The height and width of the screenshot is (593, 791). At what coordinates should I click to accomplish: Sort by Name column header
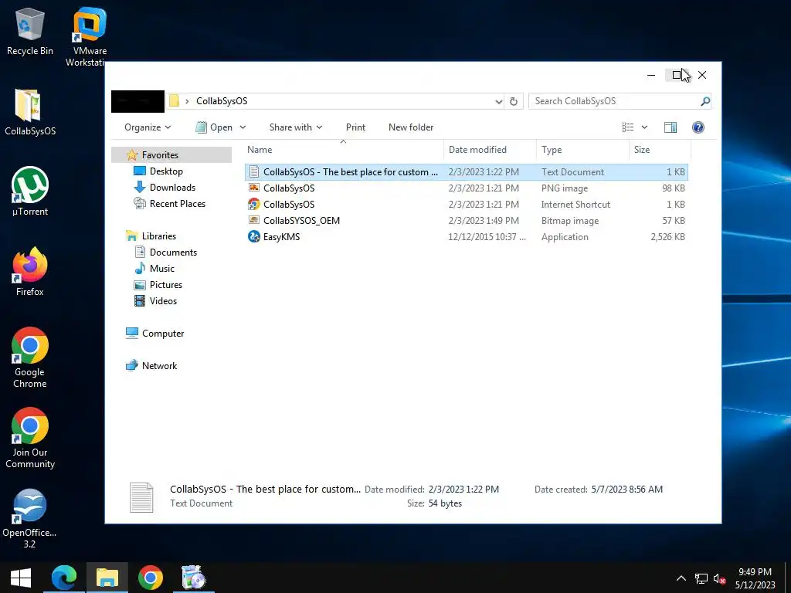tap(343, 150)
